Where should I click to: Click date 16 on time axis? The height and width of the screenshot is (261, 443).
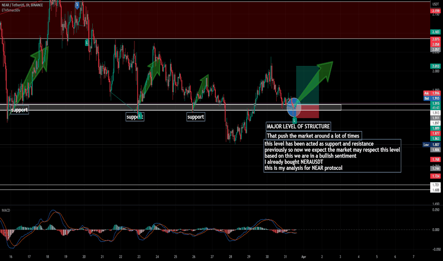click(x=11, y=257)
